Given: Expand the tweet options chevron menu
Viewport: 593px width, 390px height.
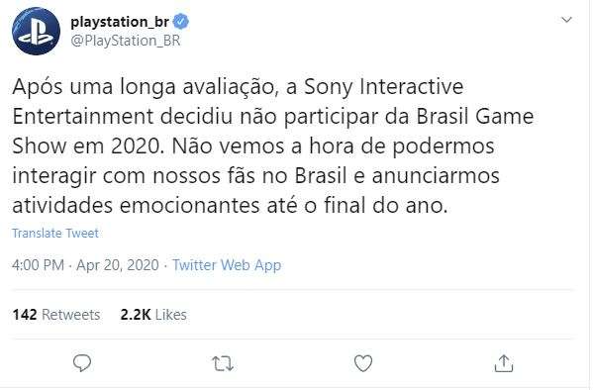Looking at the screenshot, I should [566, 19].
